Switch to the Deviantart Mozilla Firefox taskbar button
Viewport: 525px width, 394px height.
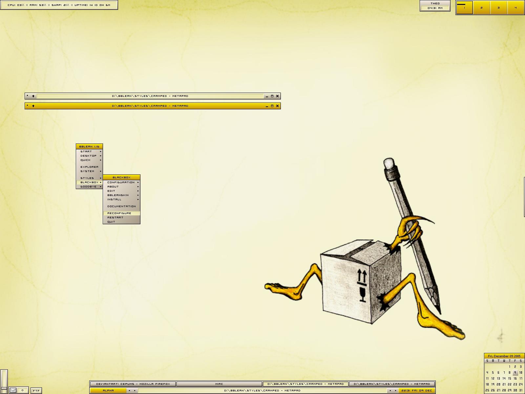pyautogui.click(x=133, y=384)
